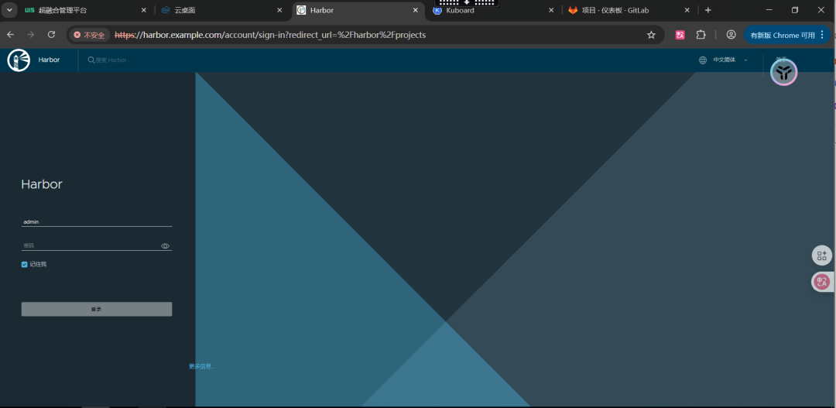Click the gray 登录 login button
The width and height of the screenshot is (836, 408).
coord(97,310)
